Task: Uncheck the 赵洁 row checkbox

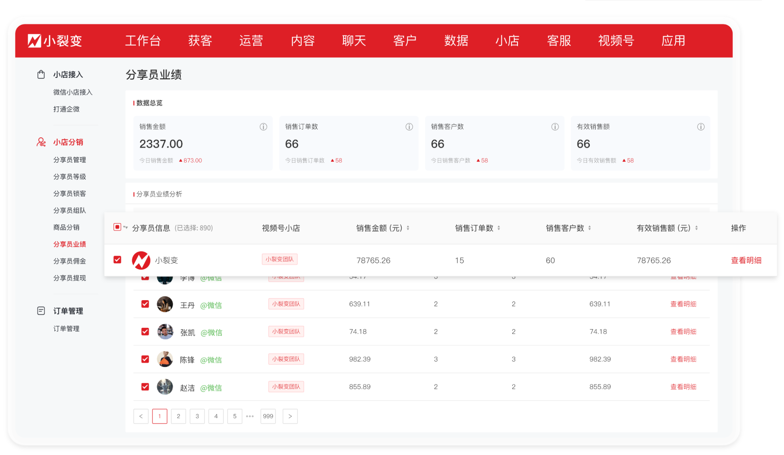Action: tap(145, 387)
